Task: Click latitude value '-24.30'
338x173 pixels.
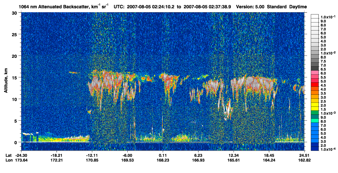Action: click(x=21, y=155)
